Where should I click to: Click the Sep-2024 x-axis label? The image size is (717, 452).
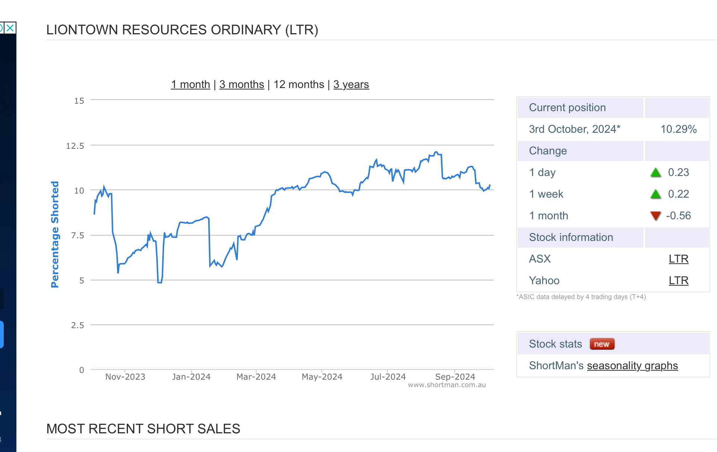point(455,377)
